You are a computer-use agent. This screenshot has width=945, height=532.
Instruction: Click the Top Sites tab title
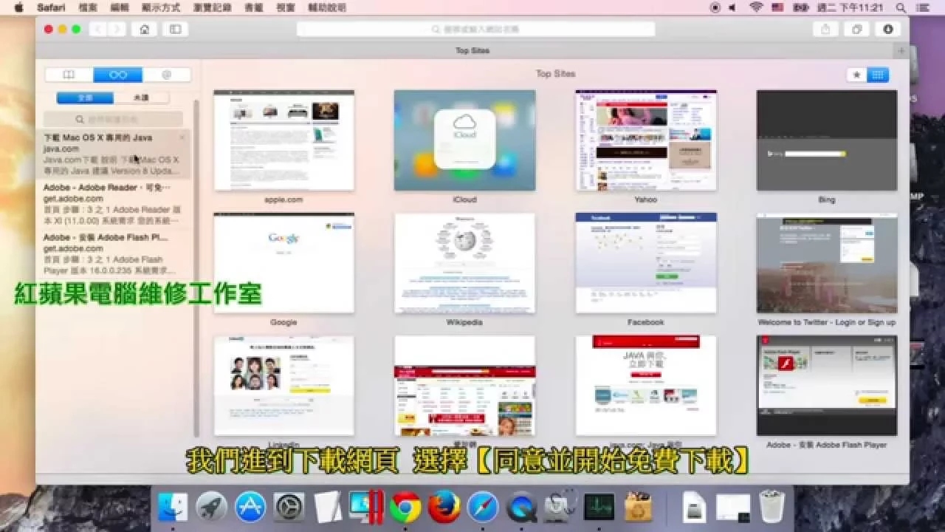(472, 51)
